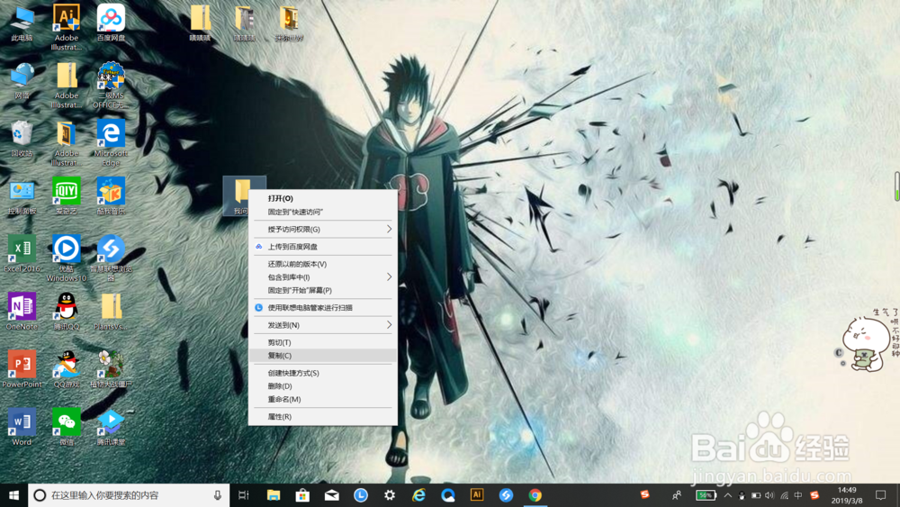
Task: Choose 使用联想电脑管家进行扫描 menu entry
Action: pos(322,308)
